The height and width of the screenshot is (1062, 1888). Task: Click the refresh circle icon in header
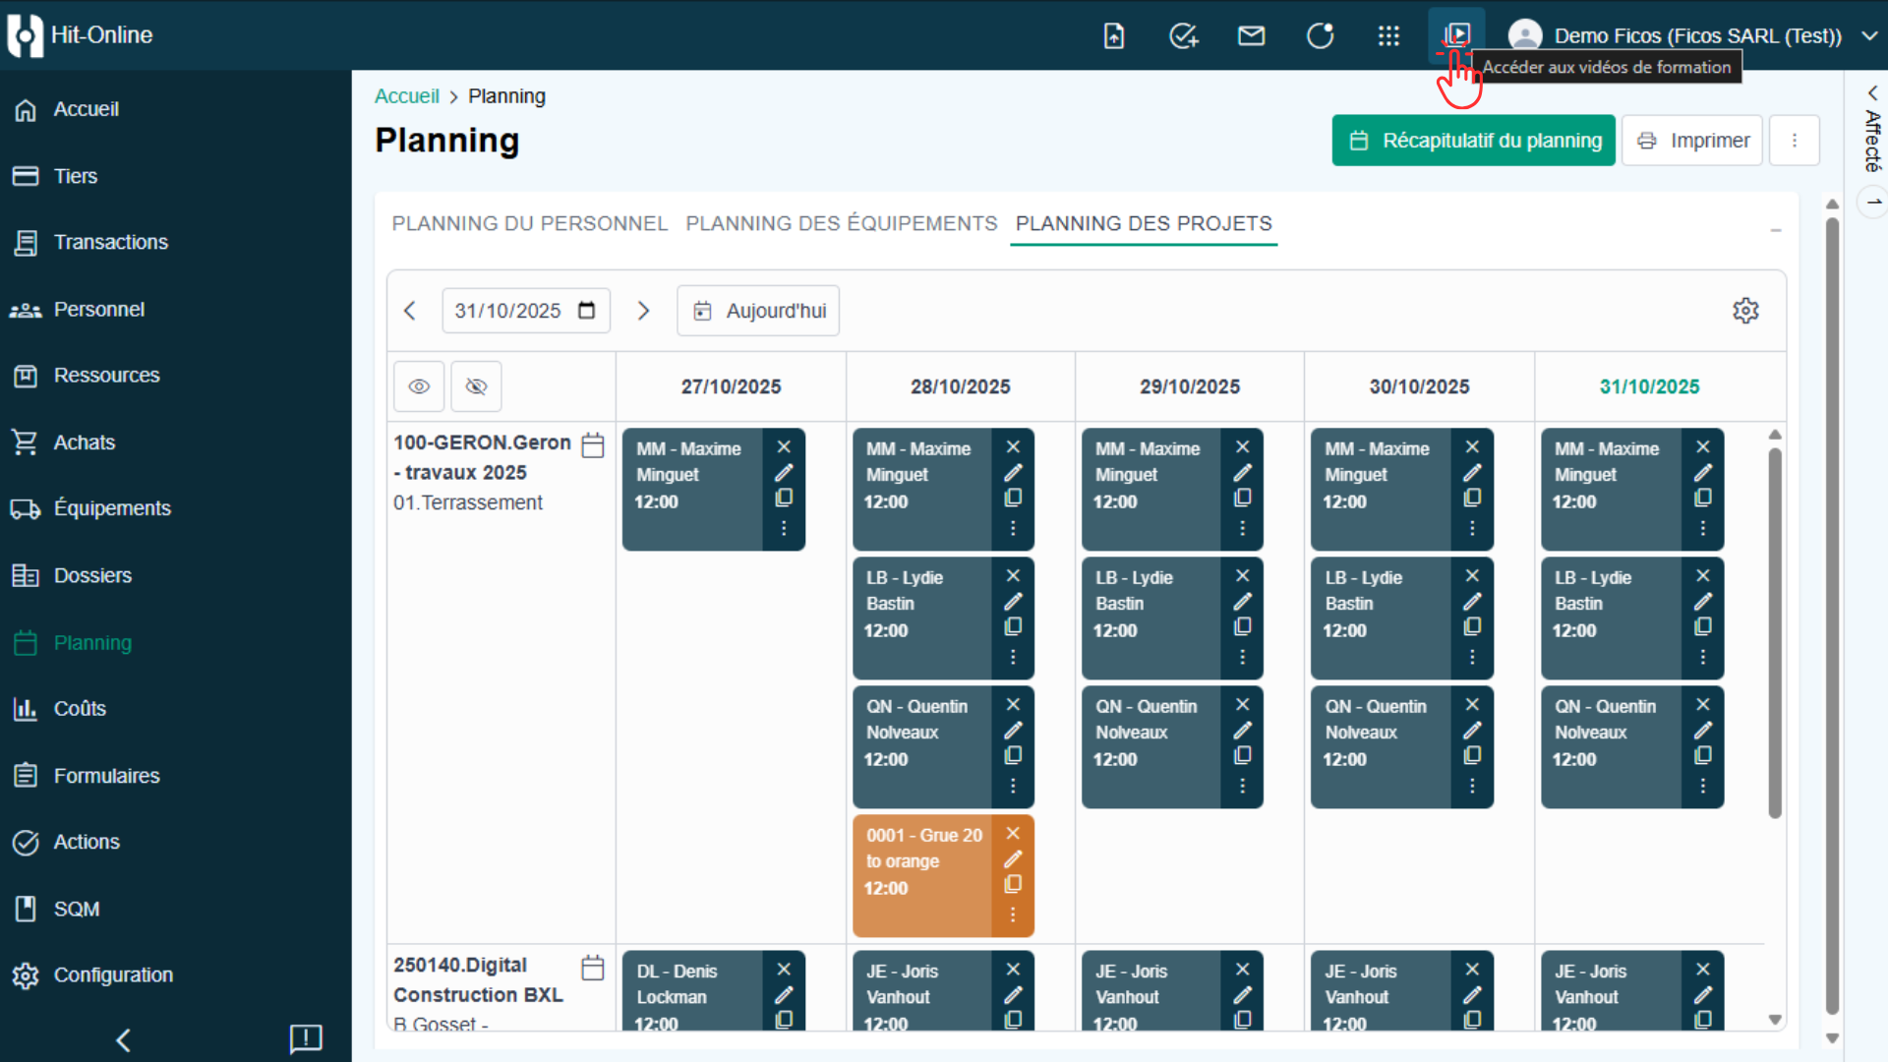coord(1320,36)
